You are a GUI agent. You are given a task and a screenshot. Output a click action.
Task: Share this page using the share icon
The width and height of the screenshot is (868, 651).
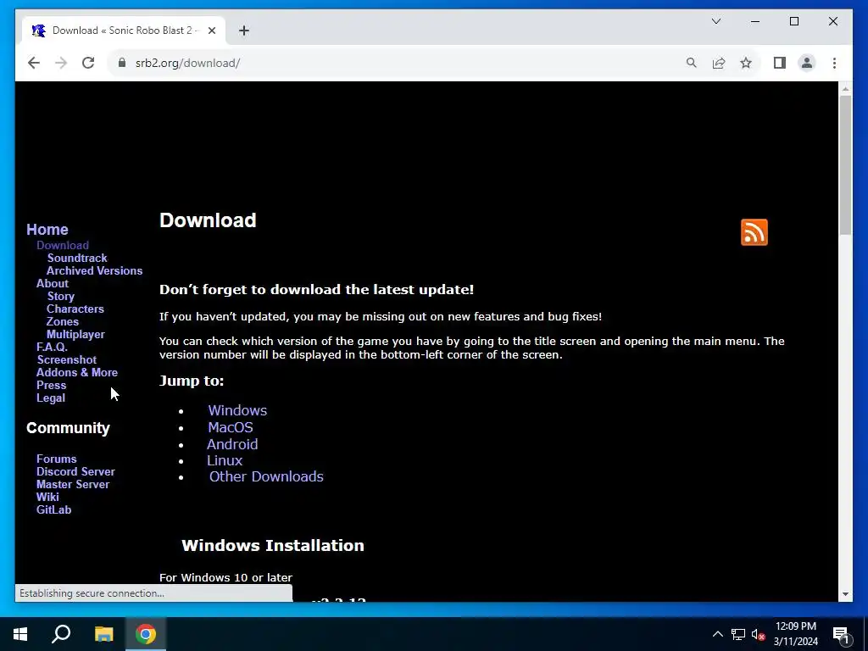click(719, 63)
